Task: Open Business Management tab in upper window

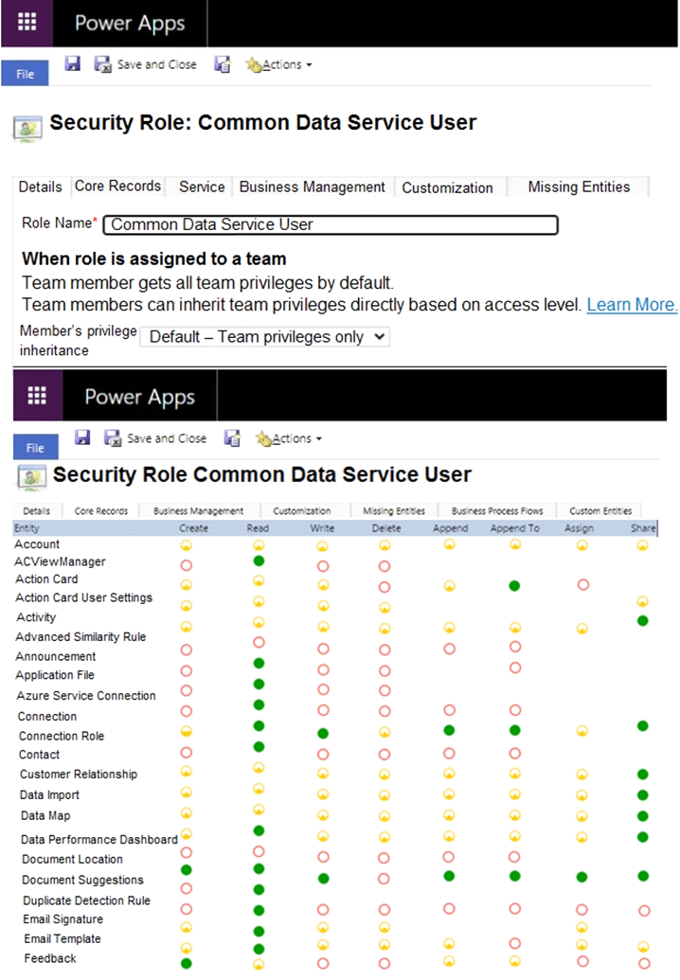Action: tap(312, 187)
